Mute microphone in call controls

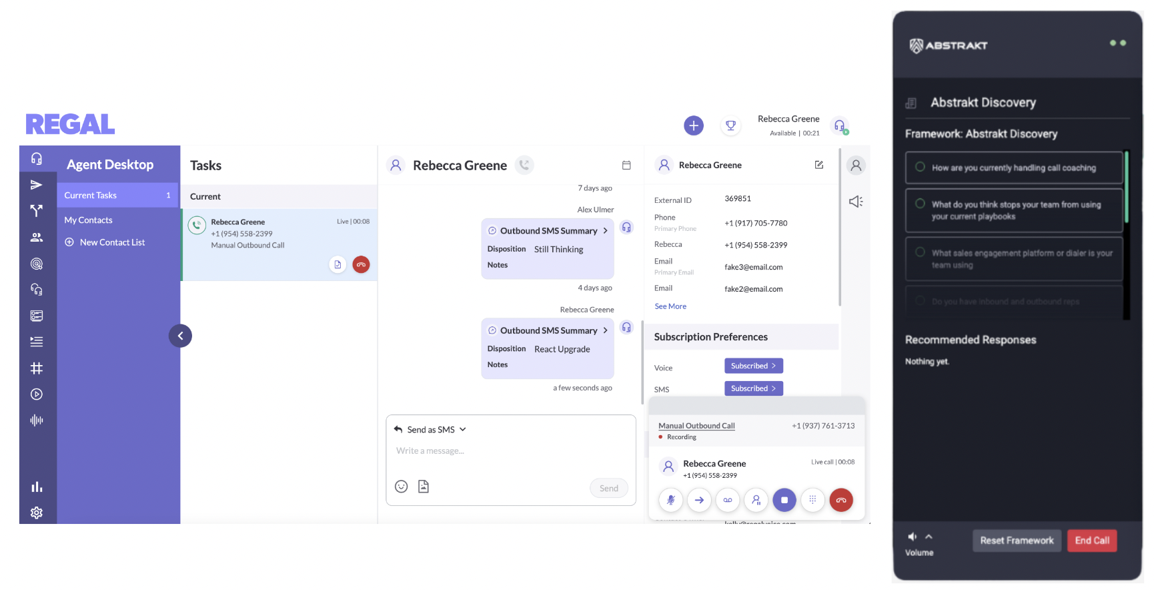[x=671, y=500]
